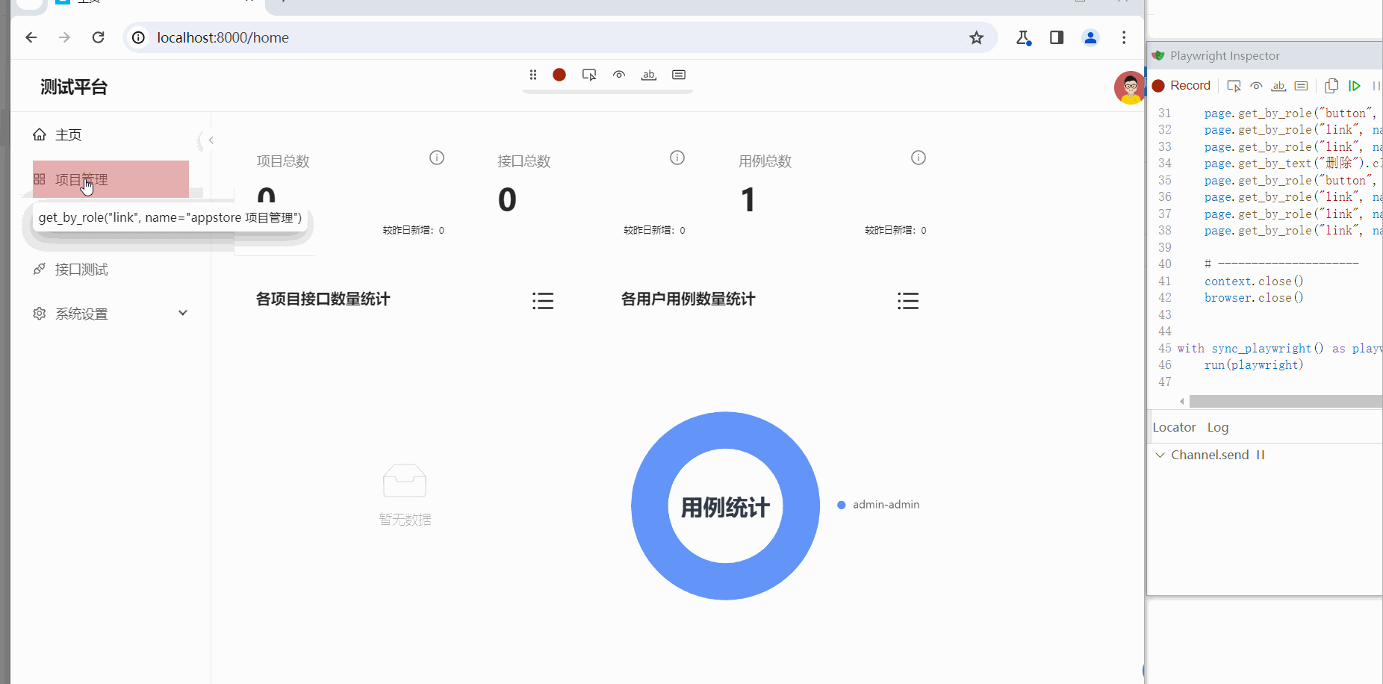Select Assert text 'ab' in overlay toolbar
Viewport: 1383px width, 684px height.
click(x=649, y=75)
